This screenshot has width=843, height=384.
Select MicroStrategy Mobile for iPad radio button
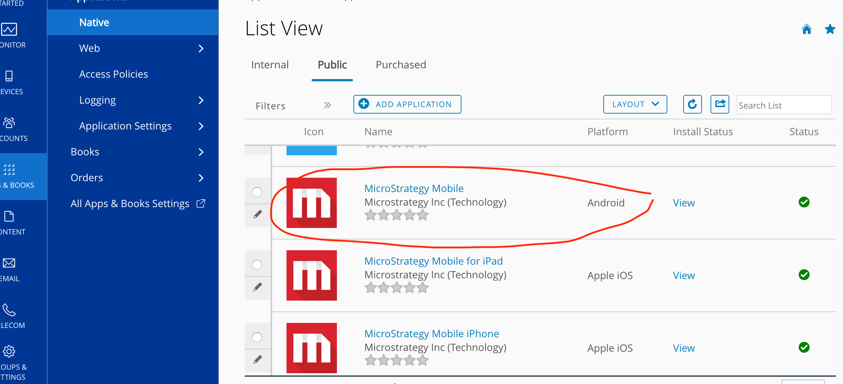tap(257, 265)
